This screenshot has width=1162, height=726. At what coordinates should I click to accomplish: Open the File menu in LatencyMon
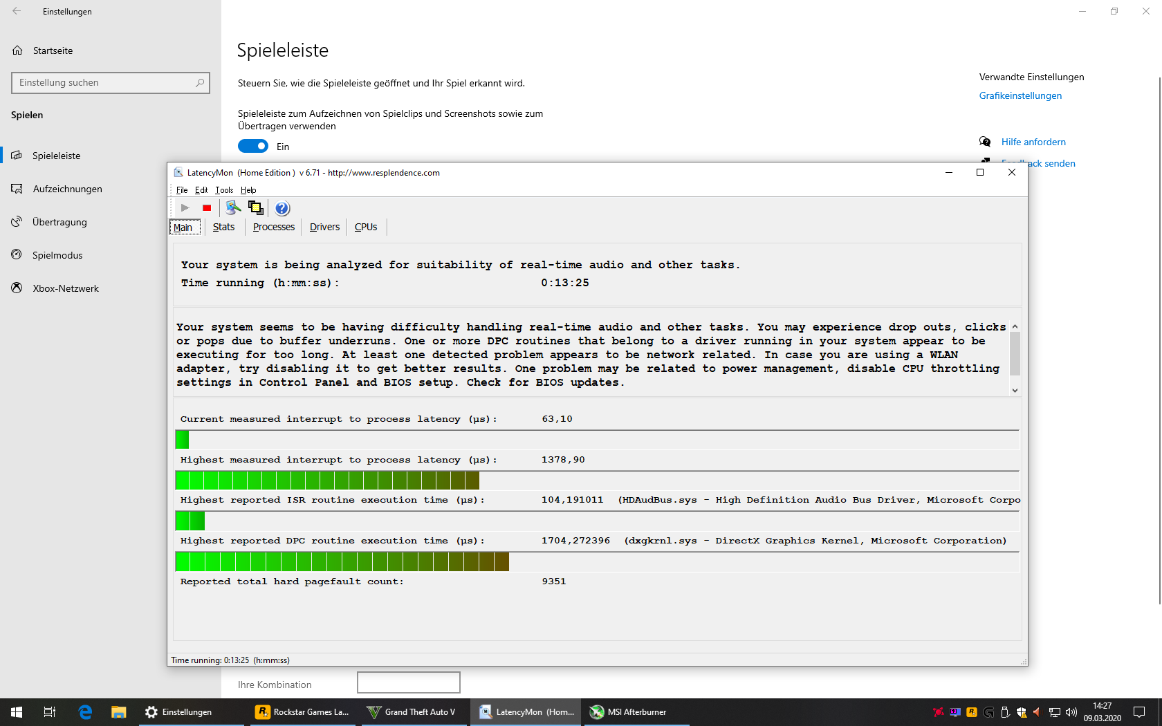click(182, 190)
